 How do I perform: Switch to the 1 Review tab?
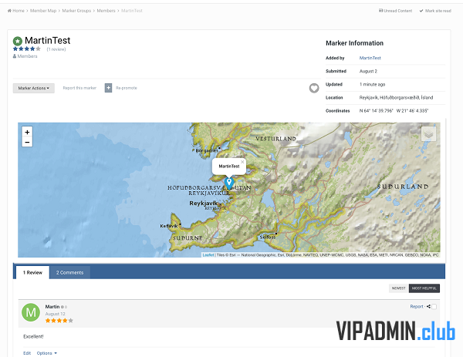[32, 273]
